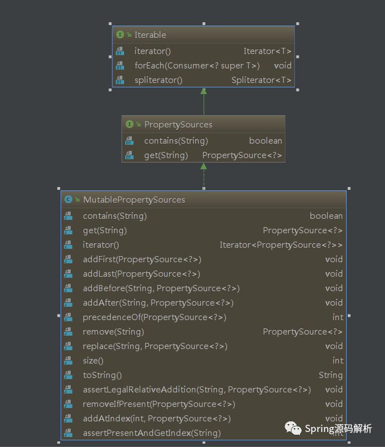
Task: Click the MutablePropertySources class icon
Action: pyautogui.click(x=68, y=199)
